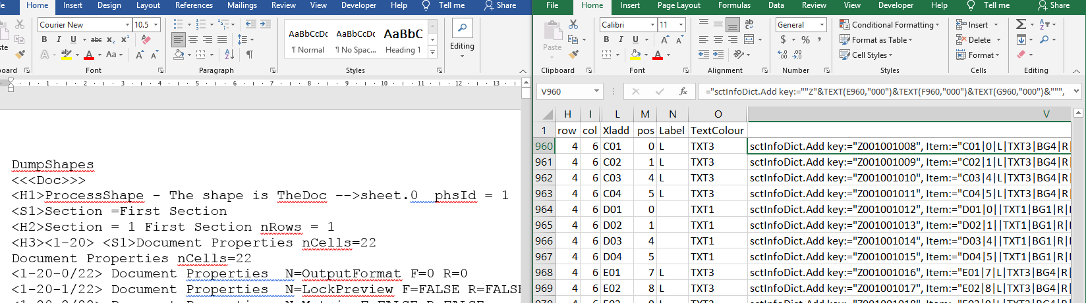The height and width of the screenshot is (303, 1086).
Task: Click the Percent Style icon in Excel
Action: [x=805, y=40]
